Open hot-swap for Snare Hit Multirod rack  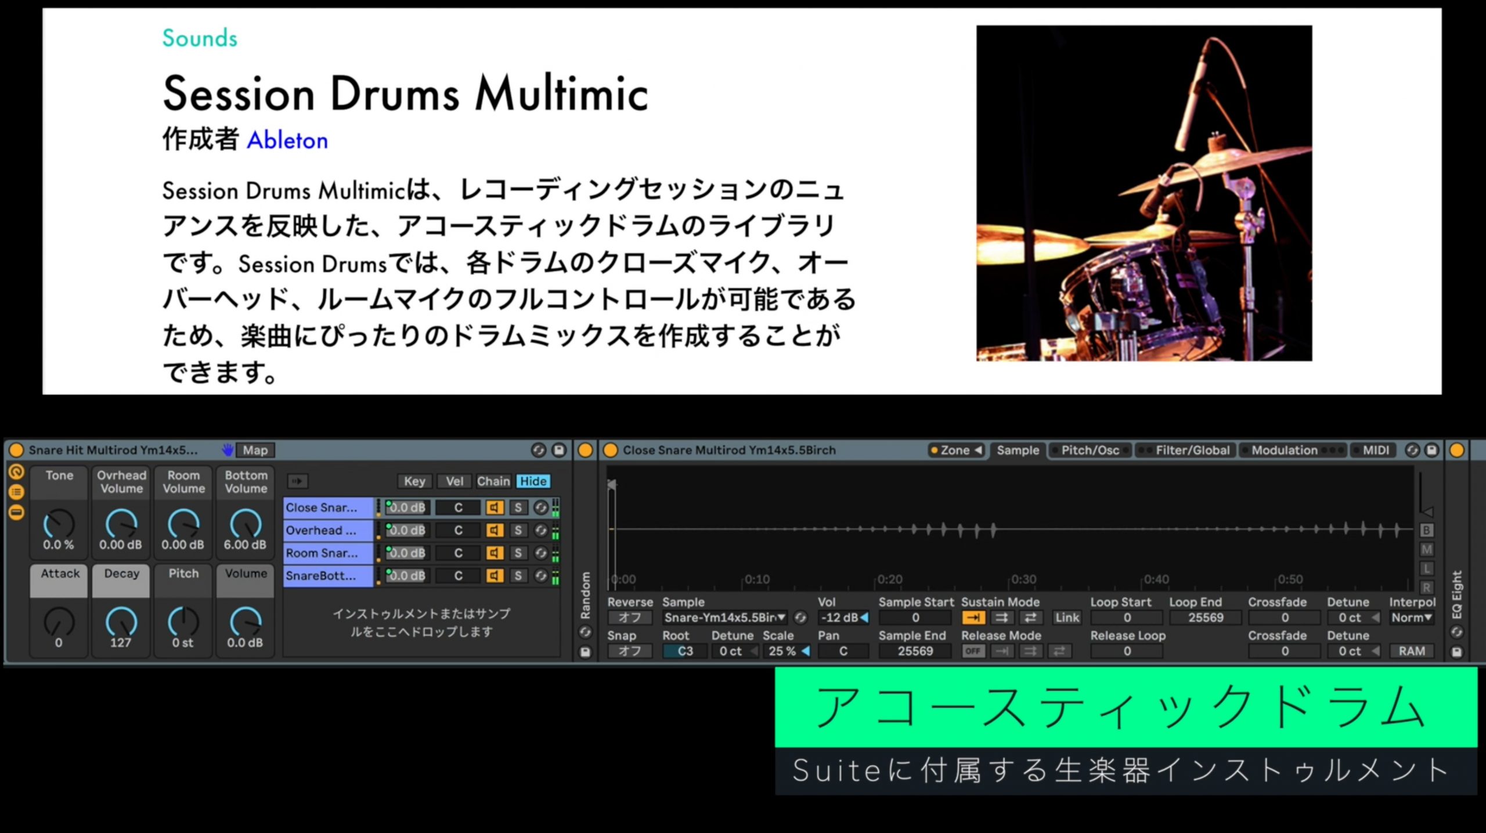539,450
